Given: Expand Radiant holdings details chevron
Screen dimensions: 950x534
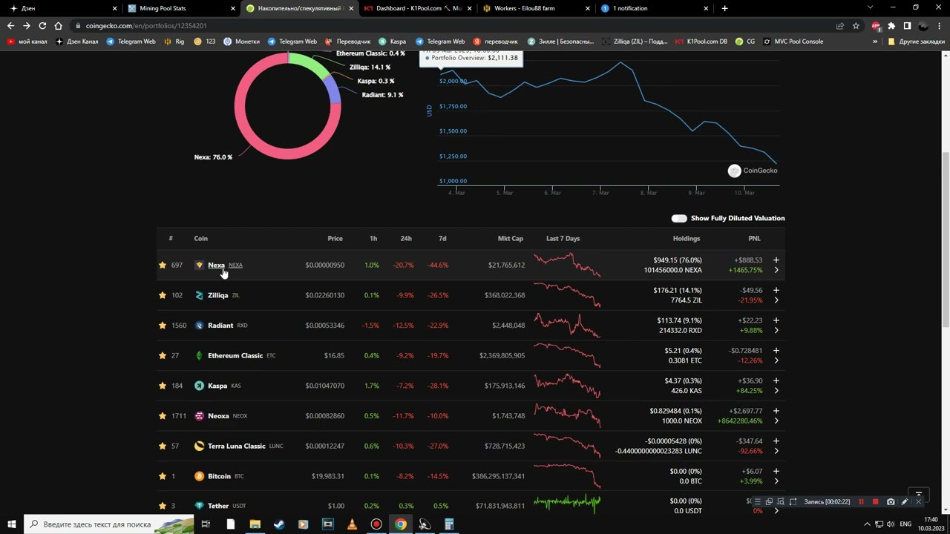Looking at the screenshot, I should (776, 330).
